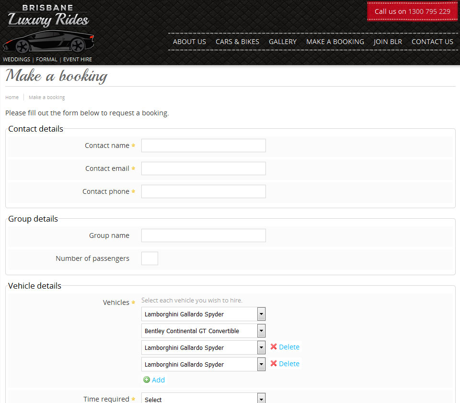
Task: Click the red X icon beside the third vehicle
Action: pos(274,347)
